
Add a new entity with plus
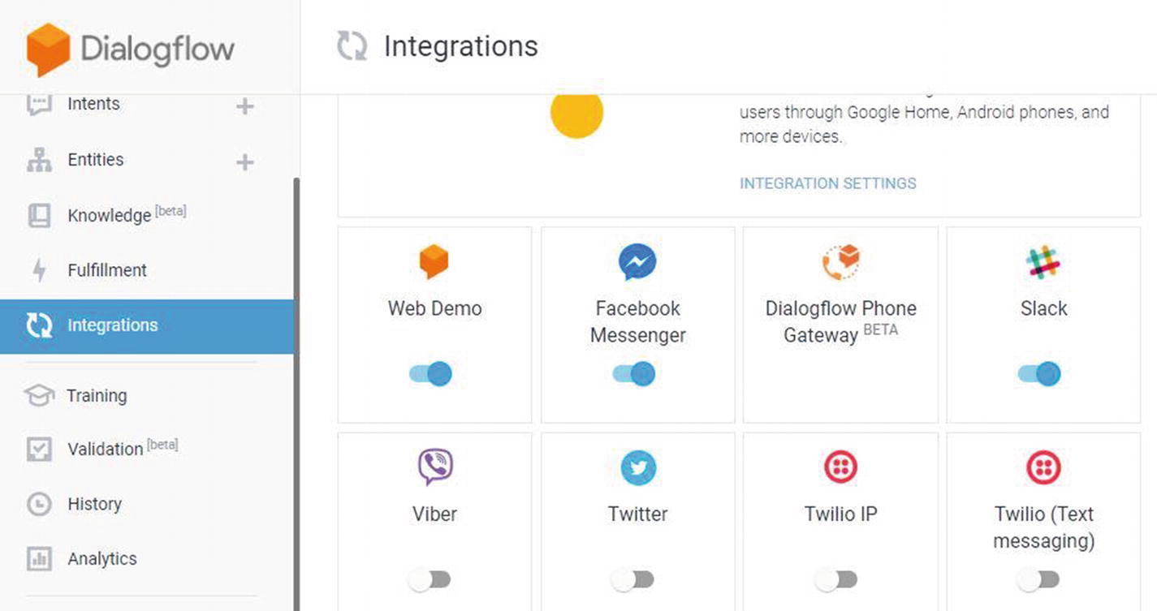pos(244,162)
